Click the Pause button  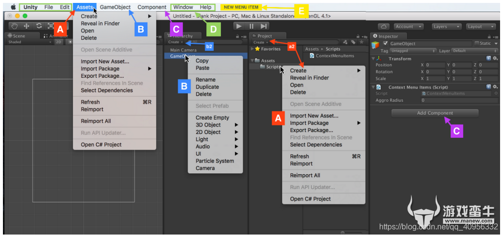251,26
